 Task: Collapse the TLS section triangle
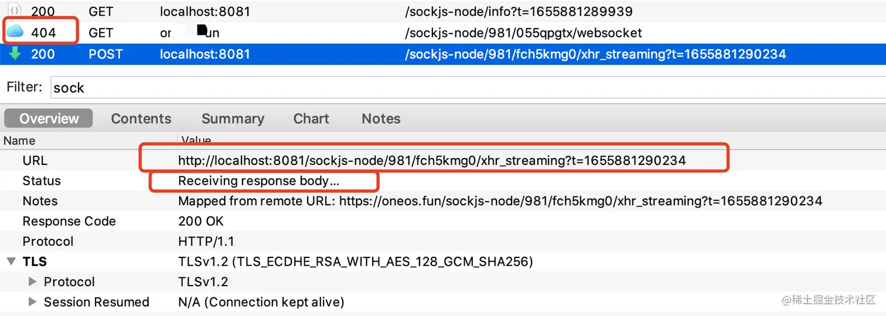[11, 262]
